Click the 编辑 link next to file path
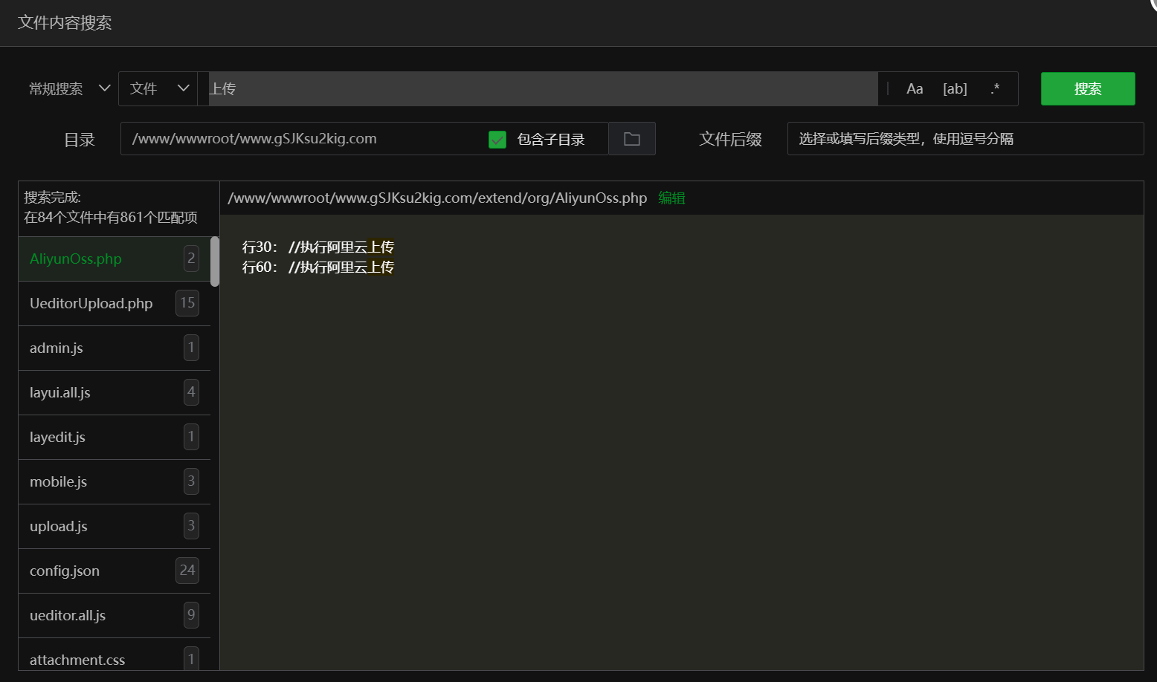1157x682 pixels. (x=671, y=198)
